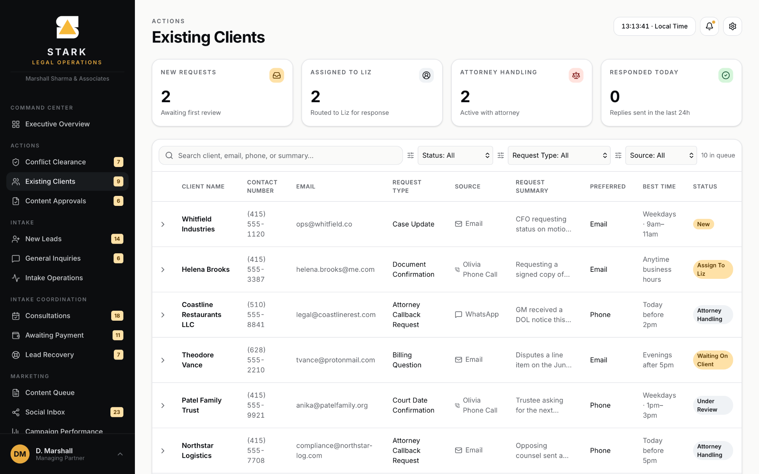
Task: Expand the Whitfield Industries row
Action: pos(163,224)
